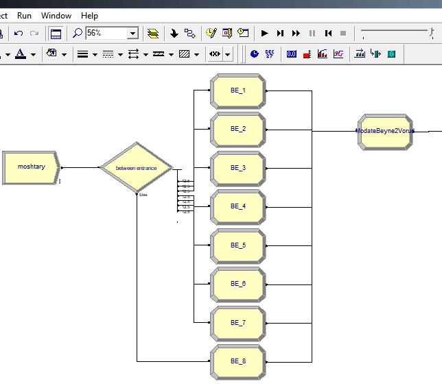Expand the line width dropdown arrow

95,54
